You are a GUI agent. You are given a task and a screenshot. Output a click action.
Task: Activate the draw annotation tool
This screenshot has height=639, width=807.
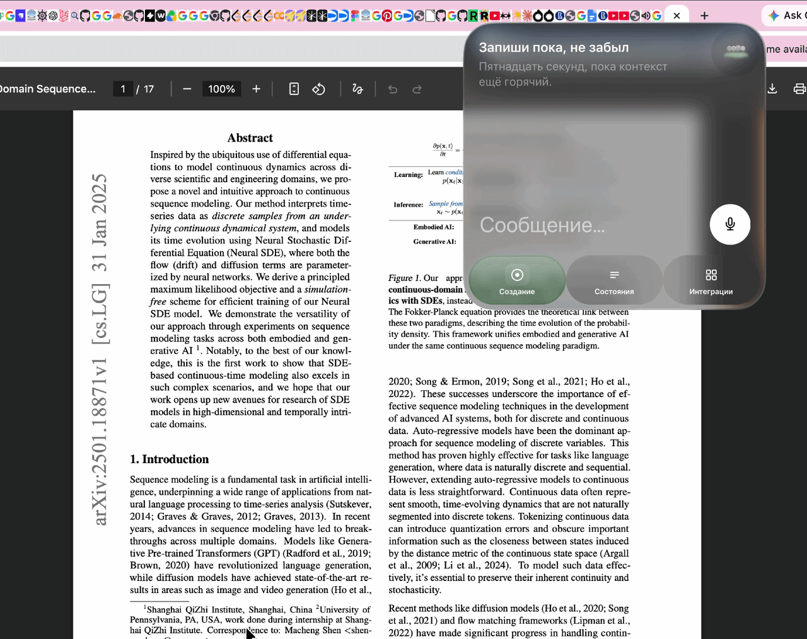(357, 89)
